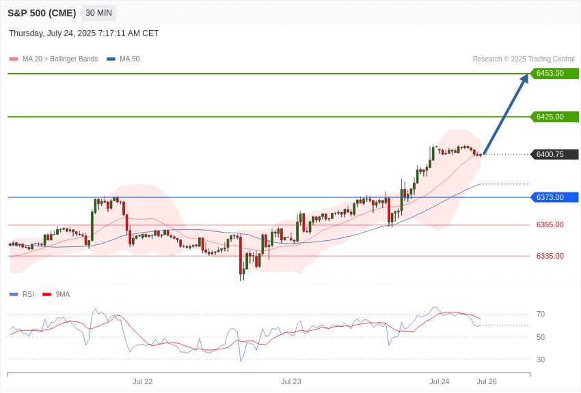Click the red 9MA legend swatch
The width and height of the screenshot is (581, 393).
click(46, 295)
